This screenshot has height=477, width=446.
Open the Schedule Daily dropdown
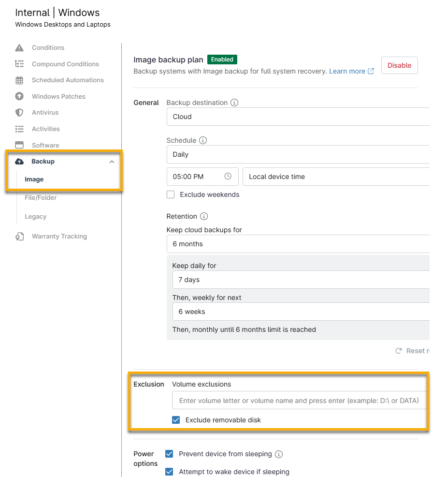298,154
